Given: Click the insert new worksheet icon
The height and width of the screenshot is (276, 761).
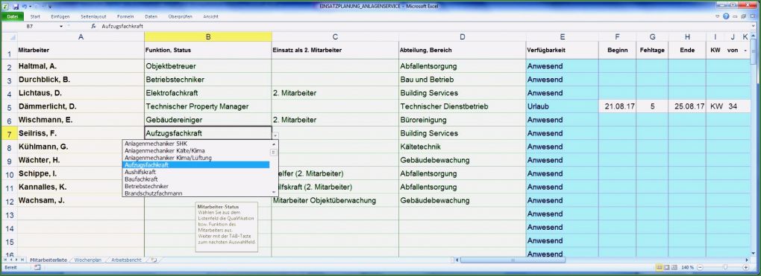Looking at the screenshot, I should coord(154,260).
